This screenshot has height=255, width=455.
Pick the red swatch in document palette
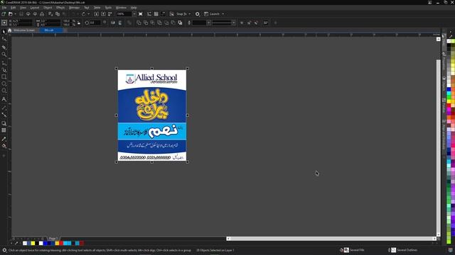(61, 243)
